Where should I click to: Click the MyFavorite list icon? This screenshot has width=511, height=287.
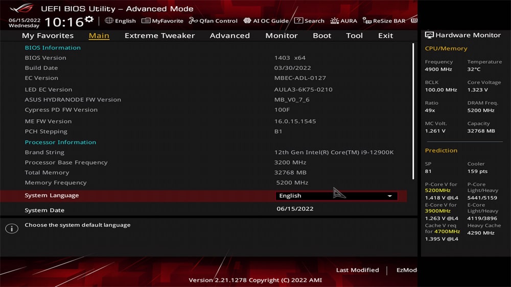(x=146, y=20)
